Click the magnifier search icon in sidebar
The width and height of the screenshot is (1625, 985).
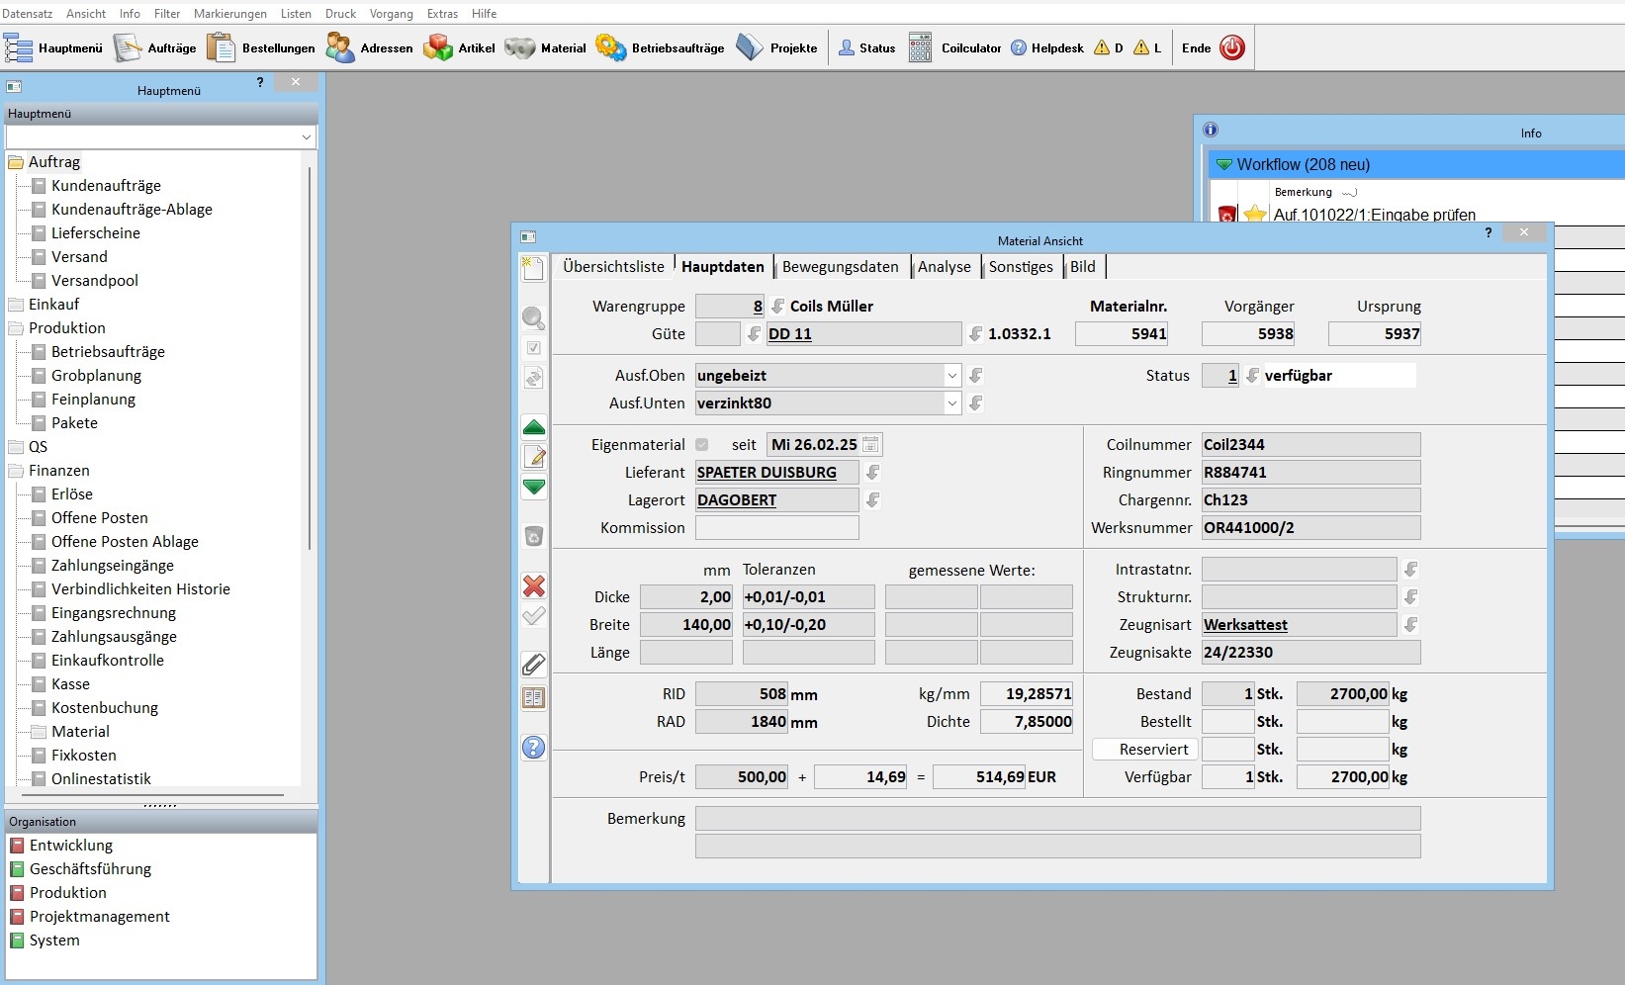click(534, 318)
